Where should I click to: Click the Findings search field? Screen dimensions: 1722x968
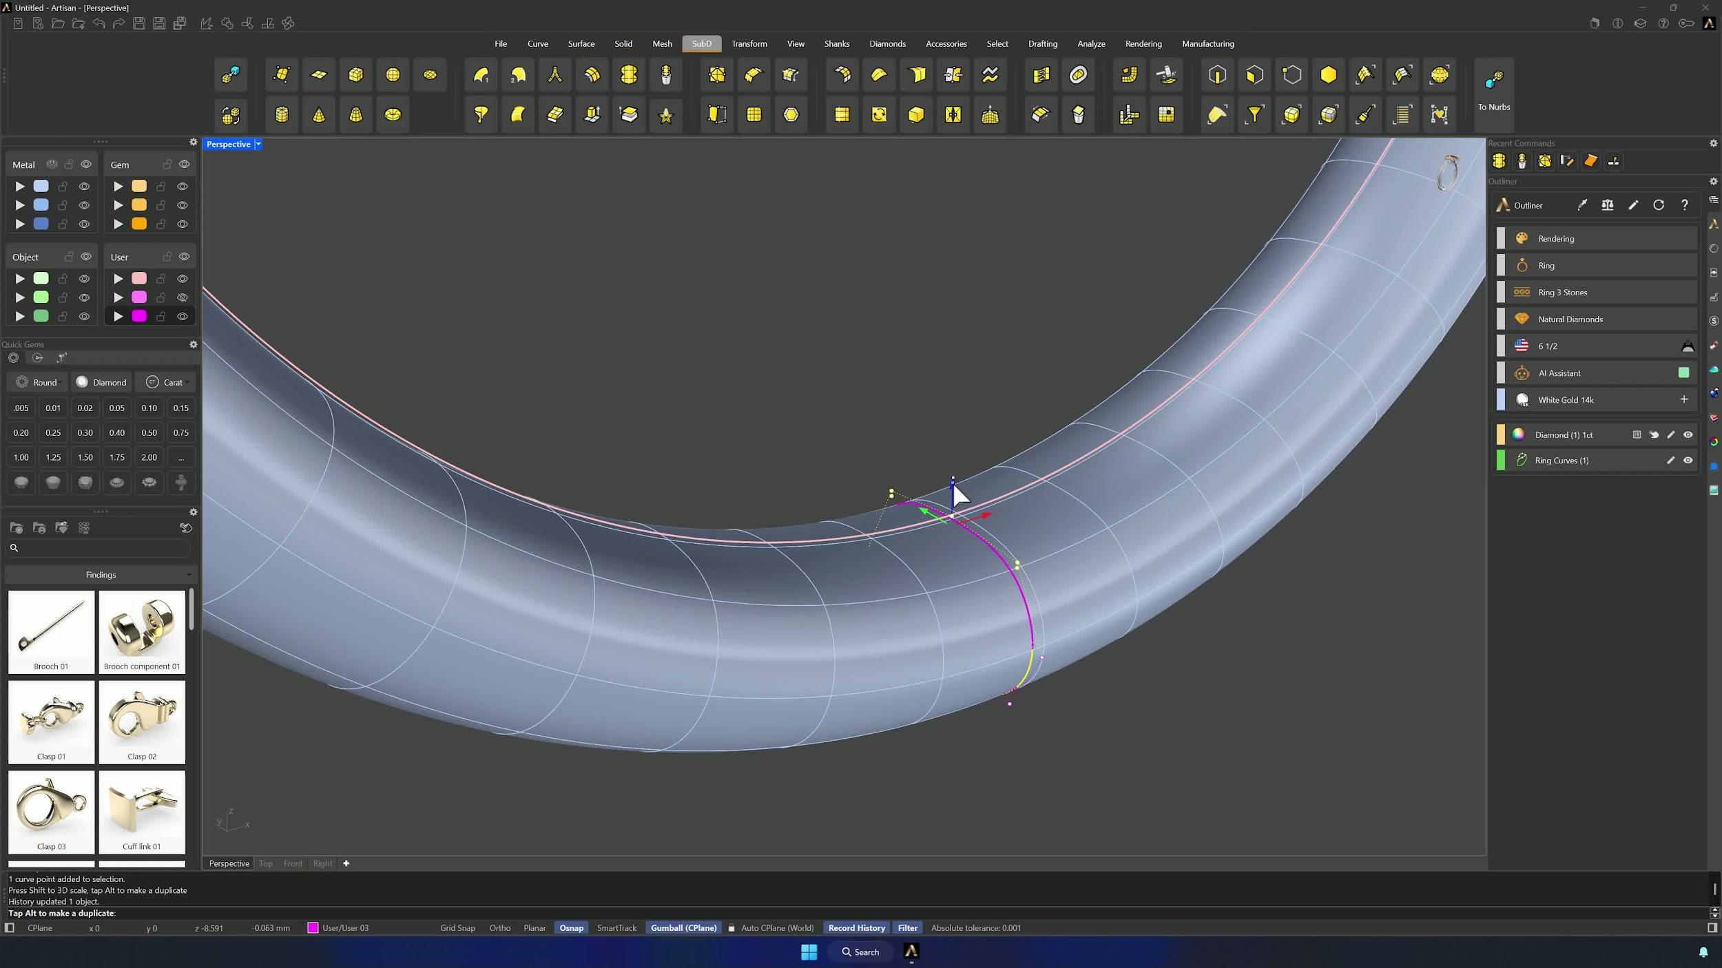coord(98,548)
